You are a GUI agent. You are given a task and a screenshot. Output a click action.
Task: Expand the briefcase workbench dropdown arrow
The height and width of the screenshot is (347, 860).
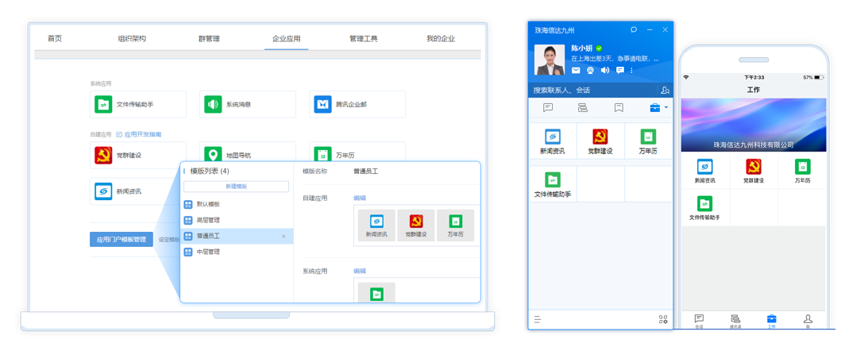(x=666, y=108)
